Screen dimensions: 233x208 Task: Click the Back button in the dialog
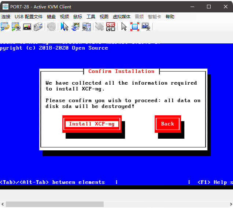tap(168, 124)
